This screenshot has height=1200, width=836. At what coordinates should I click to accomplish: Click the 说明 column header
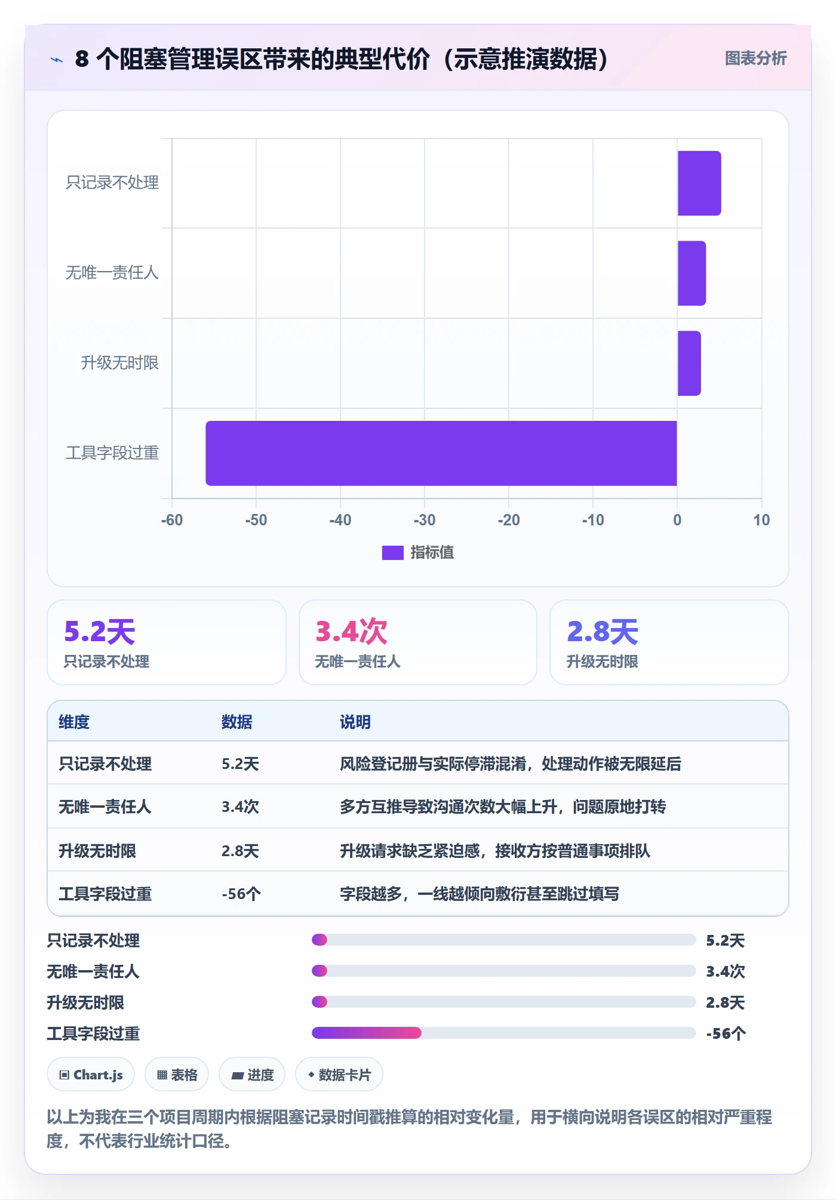(355, 722)
